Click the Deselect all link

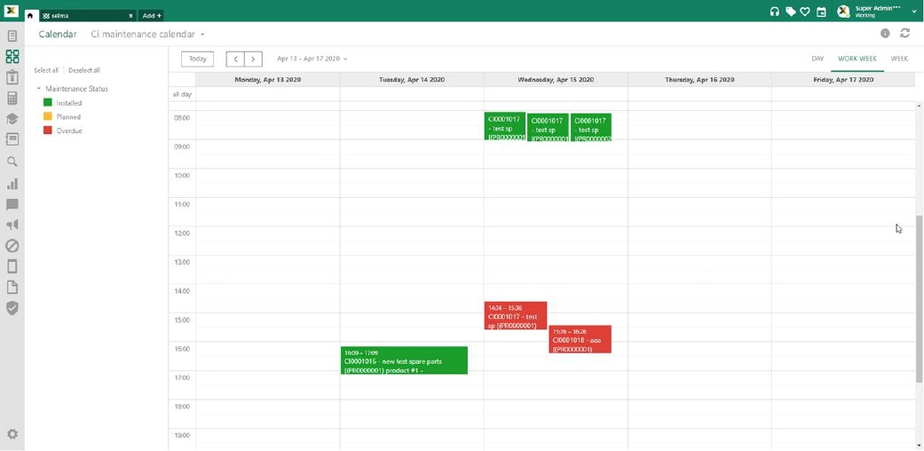[x=84, y=70]
